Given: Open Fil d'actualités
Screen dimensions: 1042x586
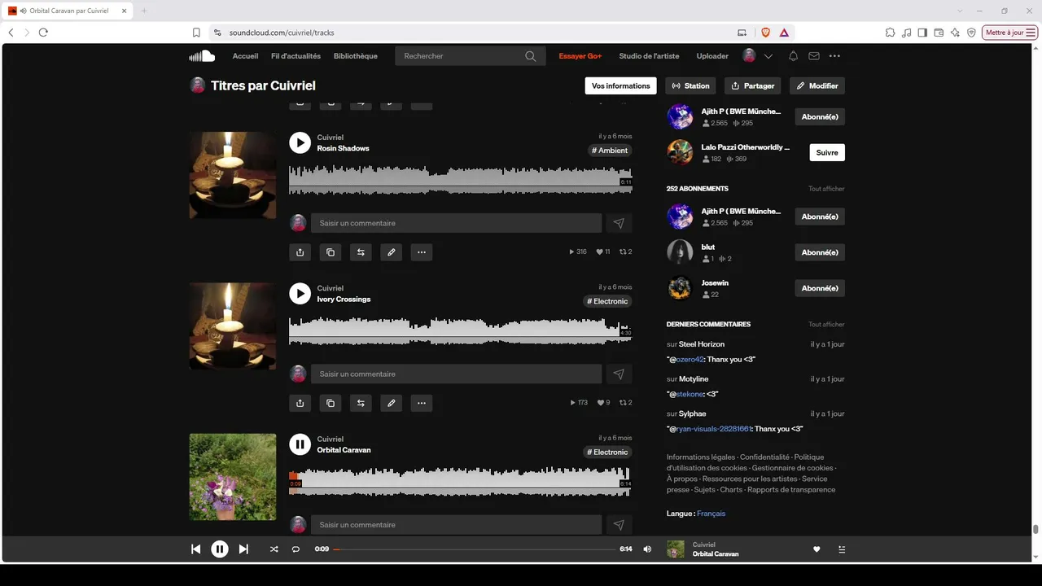Looking at the screenshot, I should [x=296, y=56].
